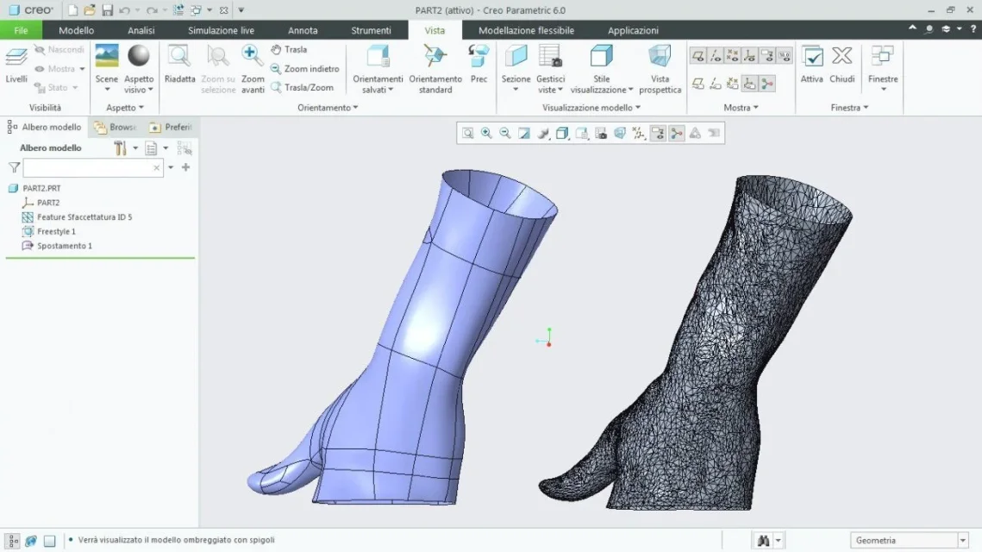Toggle plane display in Mostra group

tap(697, 56)
